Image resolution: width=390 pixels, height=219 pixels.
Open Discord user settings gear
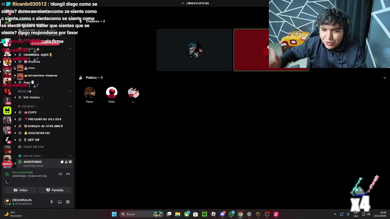[68, 202]
